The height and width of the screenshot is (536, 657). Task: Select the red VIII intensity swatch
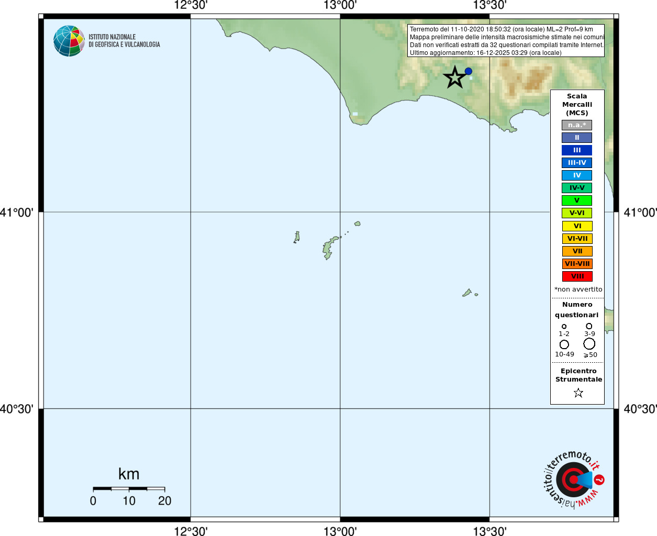click(577, 276)
